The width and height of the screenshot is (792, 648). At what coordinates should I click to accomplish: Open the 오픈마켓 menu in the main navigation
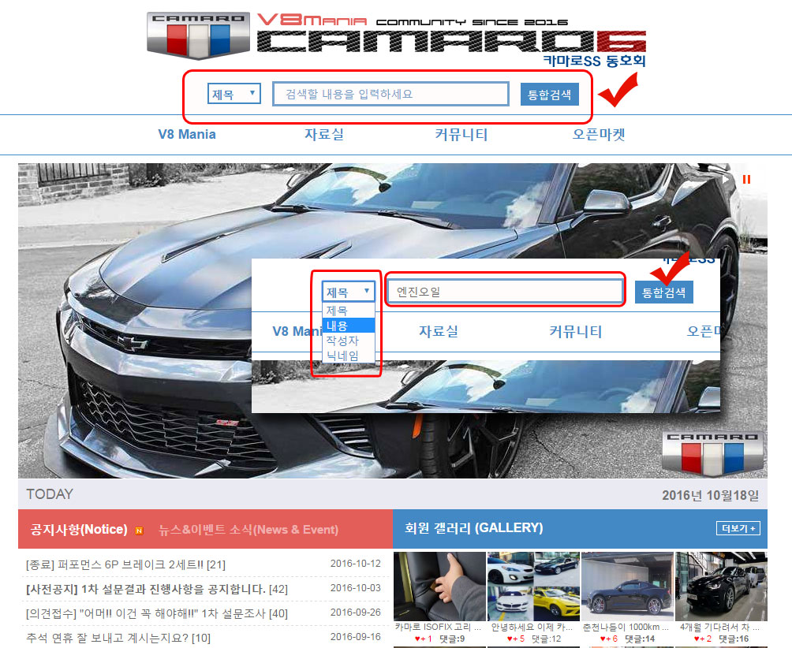point(599,134)
